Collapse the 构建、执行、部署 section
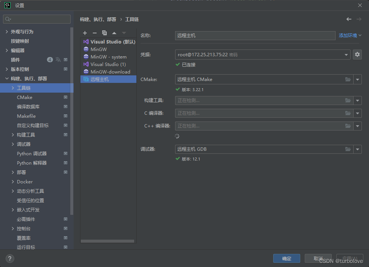The height and width of the screenshot is (267, 369). (x=8, y=78)
